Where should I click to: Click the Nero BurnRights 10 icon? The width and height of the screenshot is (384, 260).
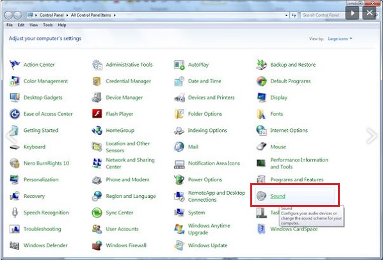point(15,163)
